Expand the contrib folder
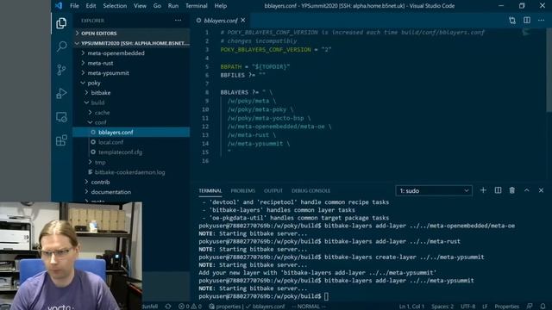This screenshot has height=310, width=552. tap(132, 182)
